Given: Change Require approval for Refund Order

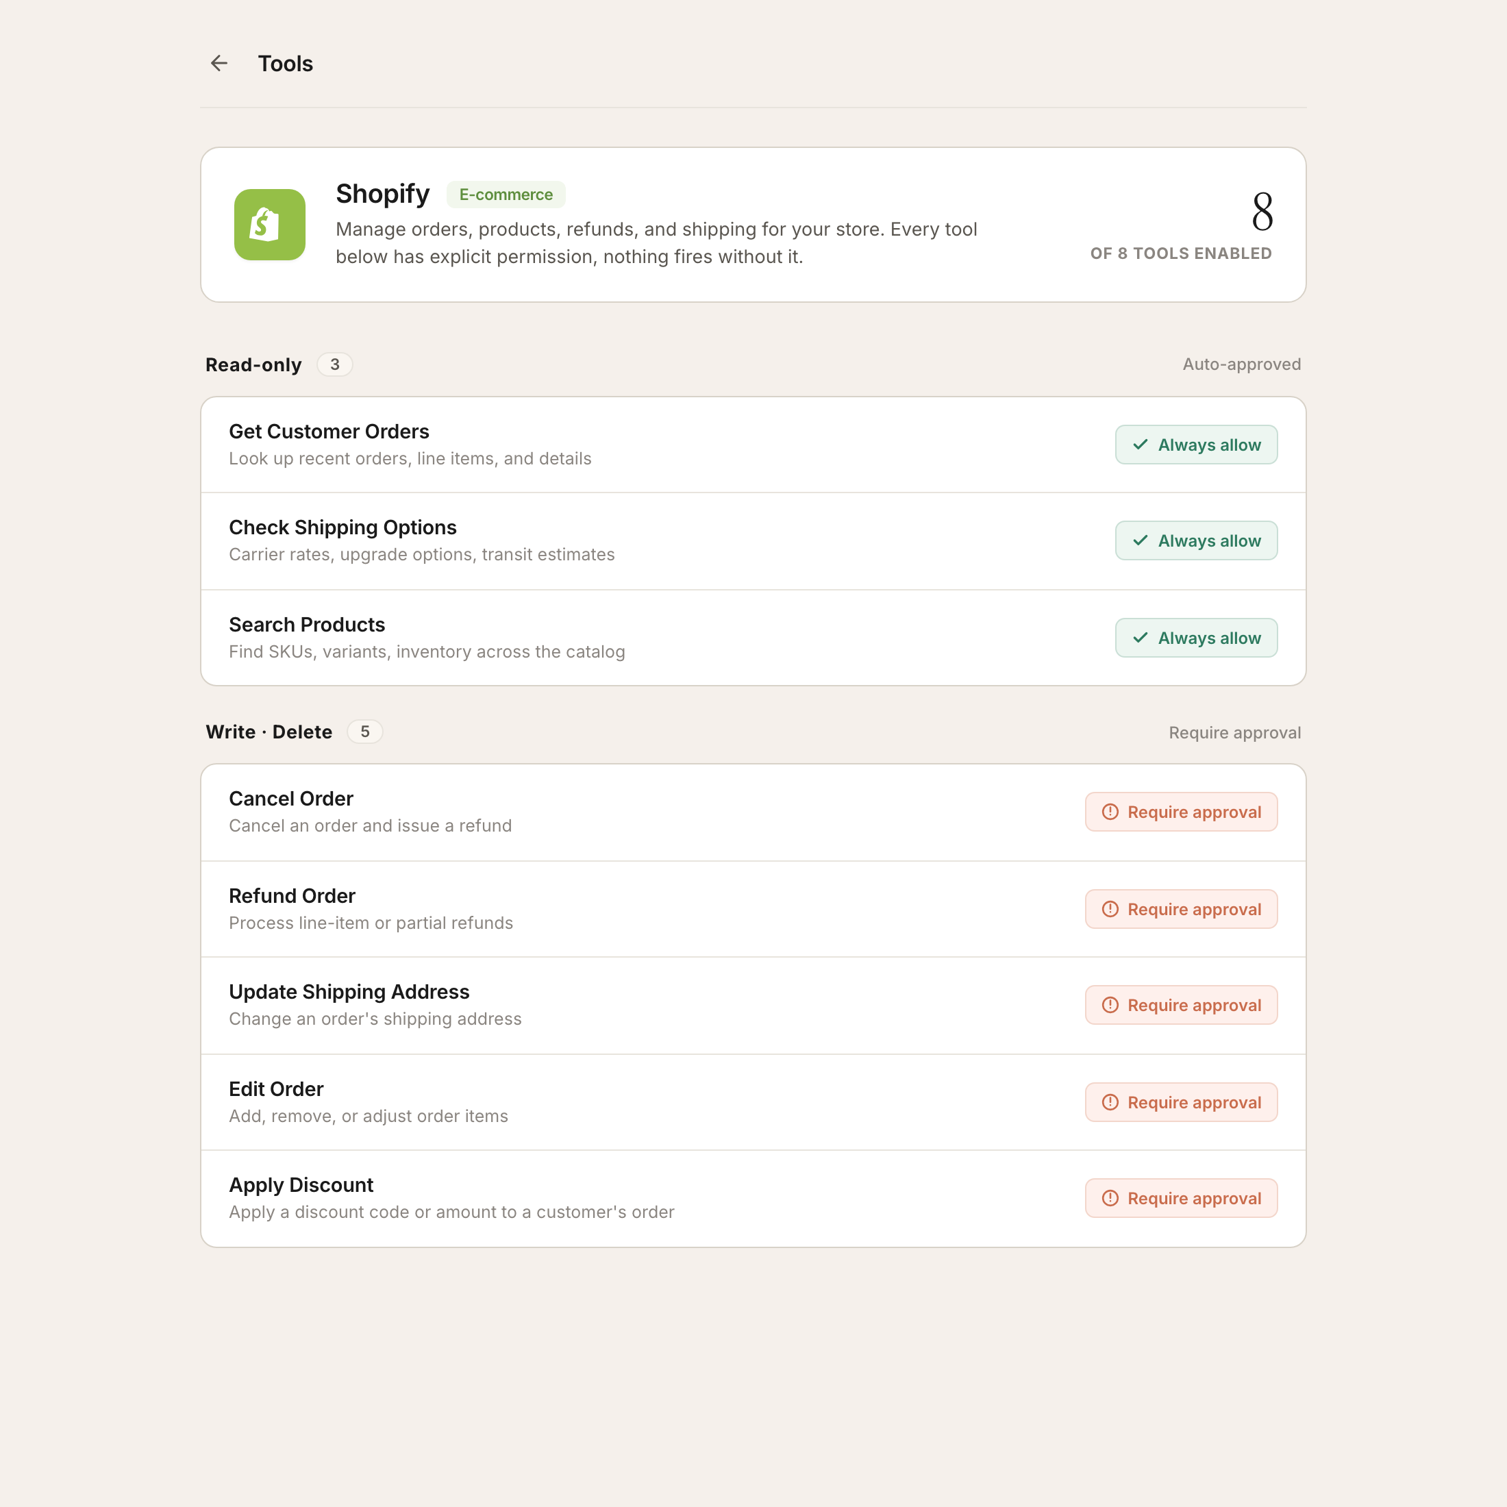Looking at the screenshot, I should 1181,910.
